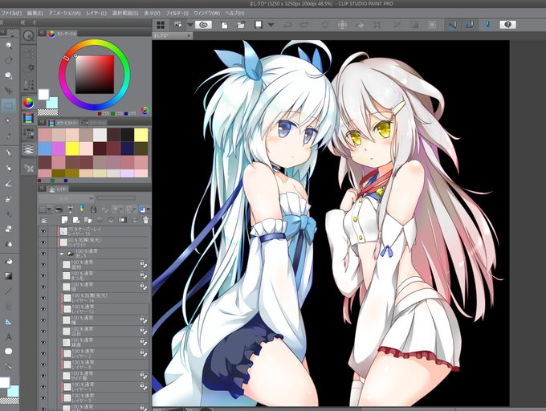
Task: Select the レイヤー panel tab
Action: tap(58, 189)
